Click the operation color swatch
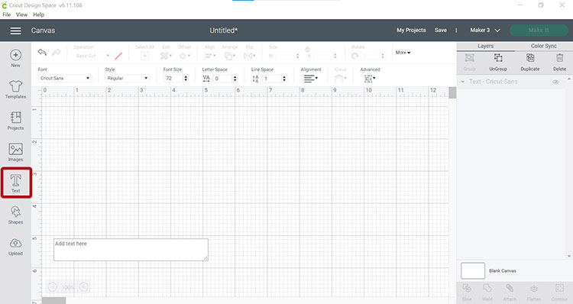Image resolution: width=573 pixels, height=304 pixels. pos(118,56)
